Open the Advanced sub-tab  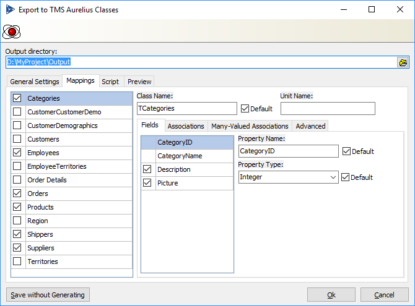(310, 126)
